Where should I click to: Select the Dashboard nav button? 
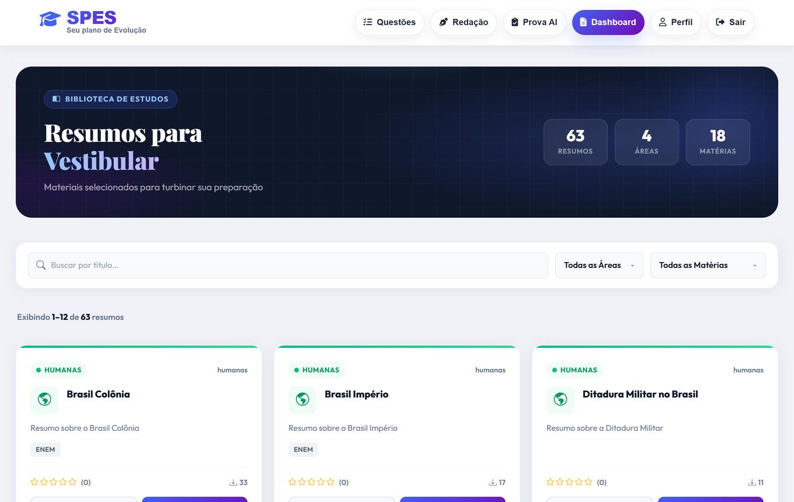[x=608, y=22]
